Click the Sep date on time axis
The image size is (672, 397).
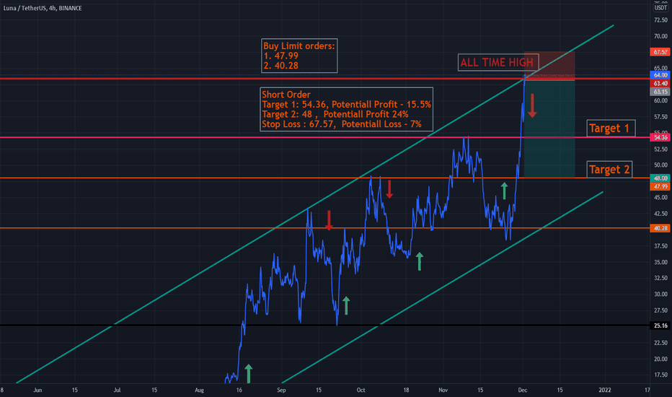[281, 390]
